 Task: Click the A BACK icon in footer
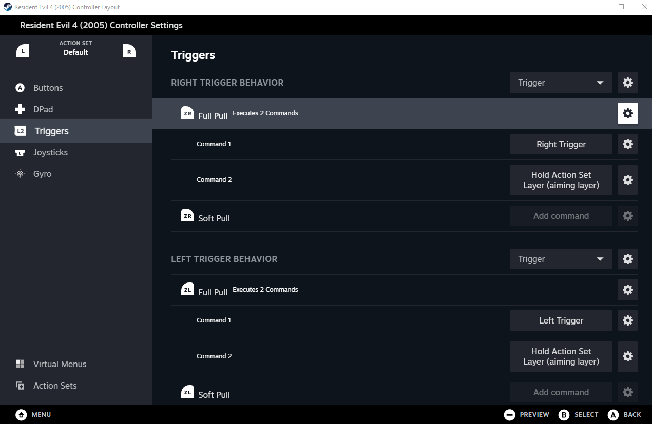coord(613,414)
